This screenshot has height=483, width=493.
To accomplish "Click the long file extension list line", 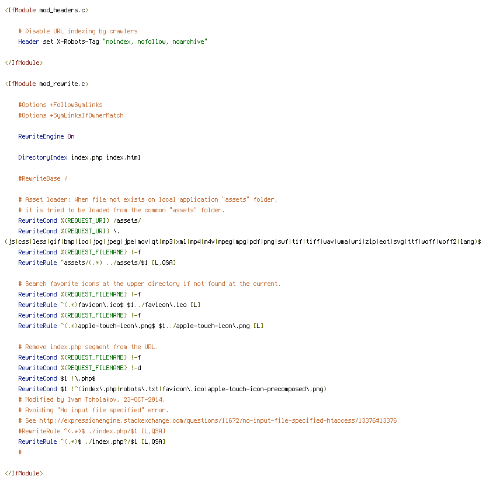I will click(x=243, y=241).
